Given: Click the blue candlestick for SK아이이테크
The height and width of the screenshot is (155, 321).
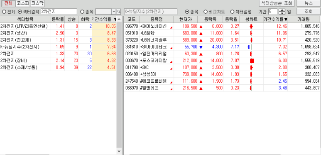Looking at the screenshot, I should (249, 47).
